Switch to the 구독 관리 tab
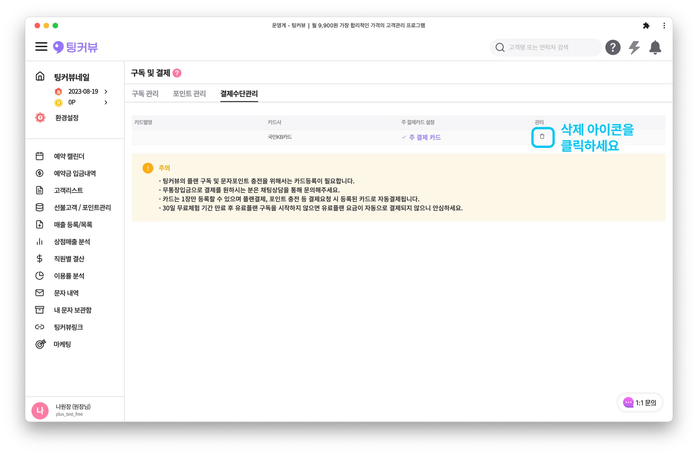Image resolution: width=698 pixels, height=455 pixels. coord(145,94)
